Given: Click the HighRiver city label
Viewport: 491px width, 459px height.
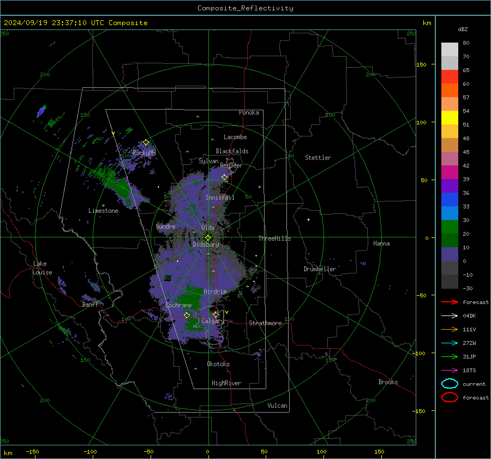Looking at the screenshot, I should tap(226, 383).
